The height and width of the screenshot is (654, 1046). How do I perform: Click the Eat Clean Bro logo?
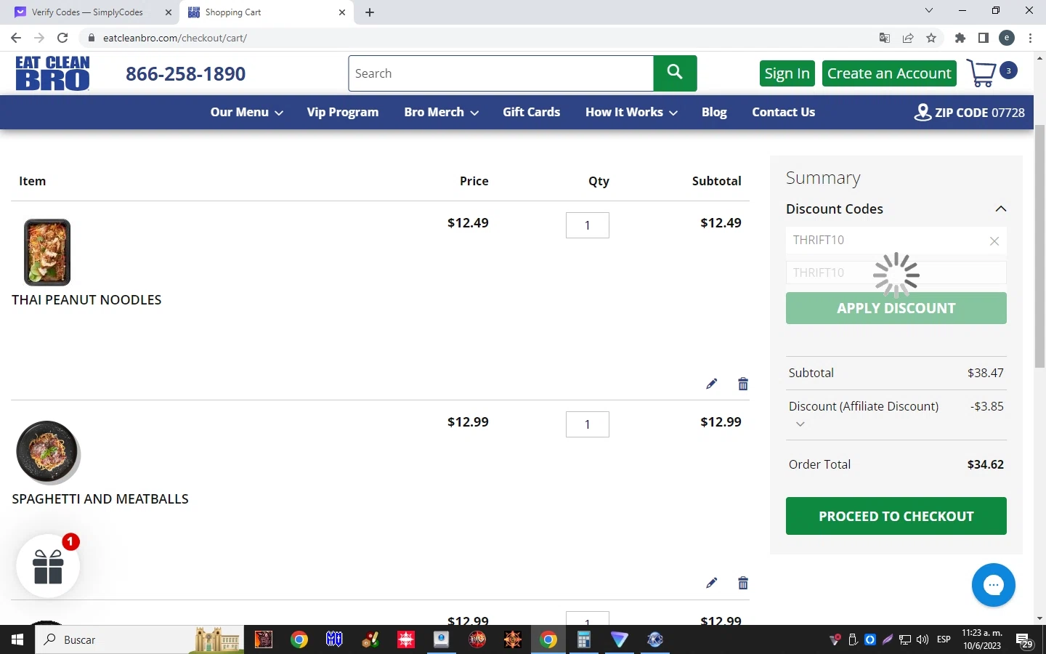tap(52, 73)
